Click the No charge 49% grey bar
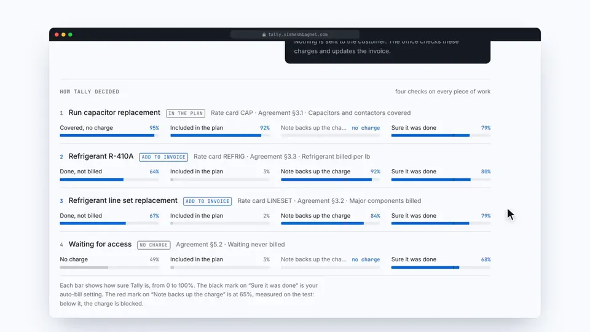Viewport: 590px width, 332px height. (109, 267)
